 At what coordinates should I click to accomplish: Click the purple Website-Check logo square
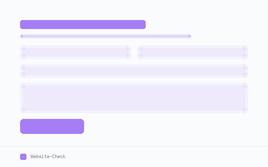[23, 157]
